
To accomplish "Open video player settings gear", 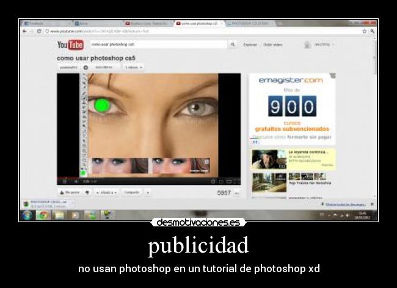I will point(213,181).
